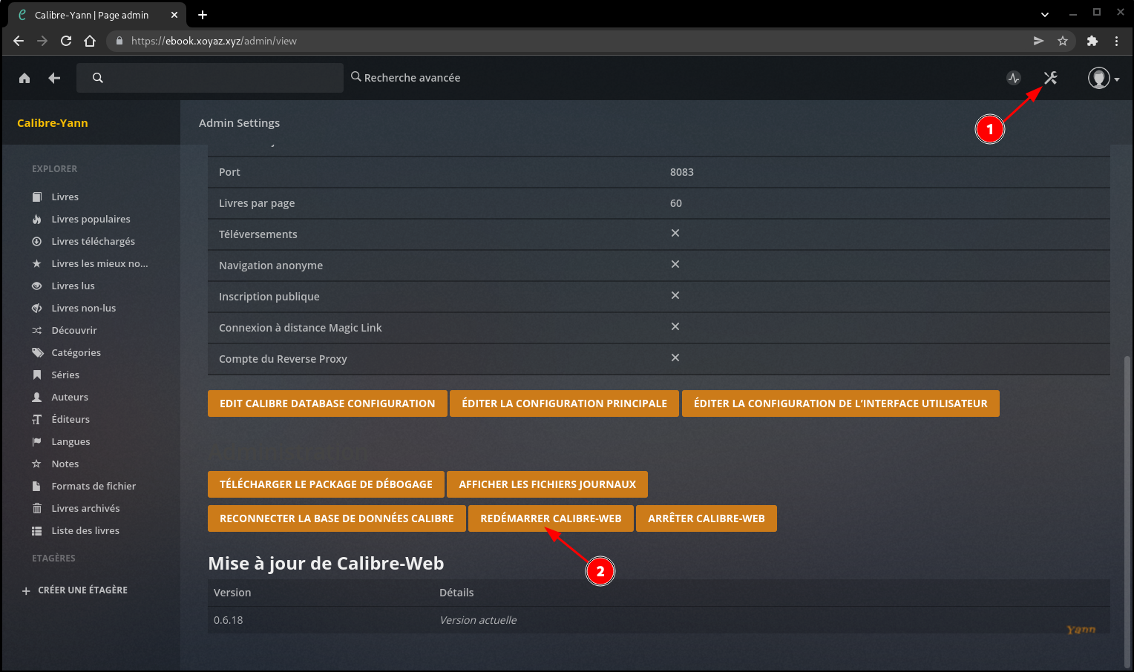Click the tasks activity pulse icon
Image resolution: width=1134 pixels, height=672 pixels.
pyautogui.click(x=1014, y=78)
